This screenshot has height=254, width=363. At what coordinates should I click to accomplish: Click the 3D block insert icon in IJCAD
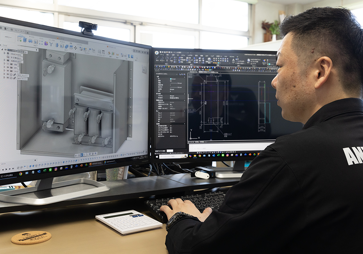pos(209,59)
